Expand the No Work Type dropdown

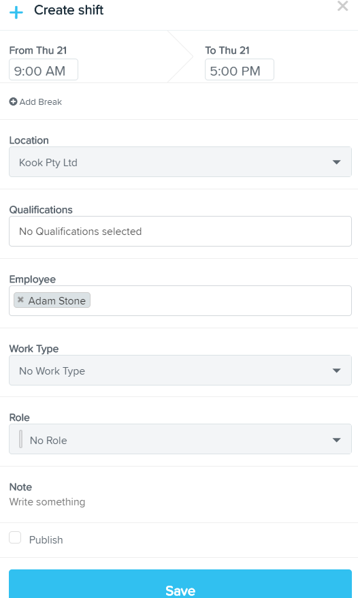pos(180,371)
